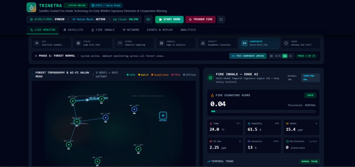Select node N1 on the forest map
This screenshot has height=167, width=355.
point(73,101)
